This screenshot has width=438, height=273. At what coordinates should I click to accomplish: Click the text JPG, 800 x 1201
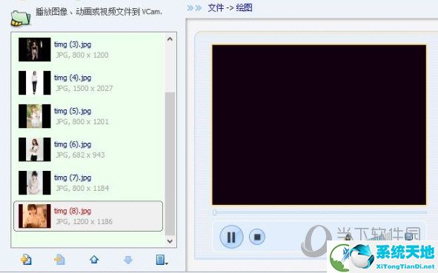tap(82, 121)
